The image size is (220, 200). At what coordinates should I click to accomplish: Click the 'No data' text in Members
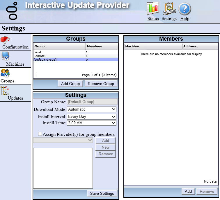point(210,181)
